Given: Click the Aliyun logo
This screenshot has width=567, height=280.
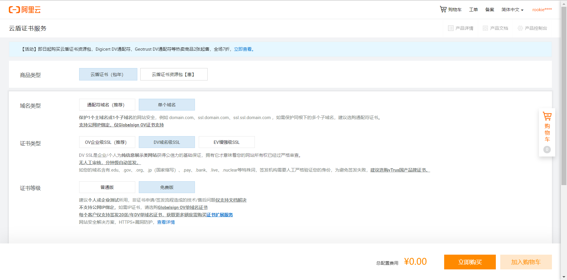Looking at the screenshot, I should pyautogui.click(x=25, y=10).
